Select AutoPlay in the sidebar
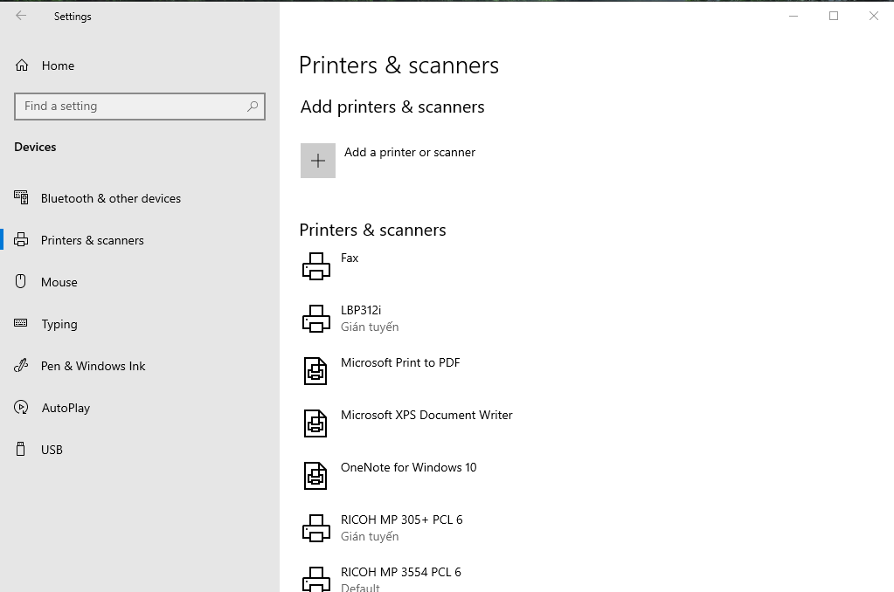The width and height of the screenshot is (894, 592). click(66, 408)
